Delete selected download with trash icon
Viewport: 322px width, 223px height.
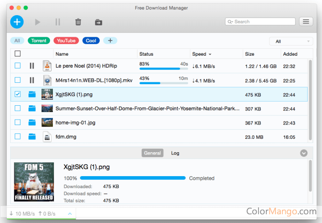[78, 22]
